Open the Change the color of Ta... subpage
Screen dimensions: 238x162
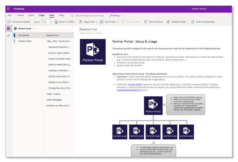coord(59,88)
